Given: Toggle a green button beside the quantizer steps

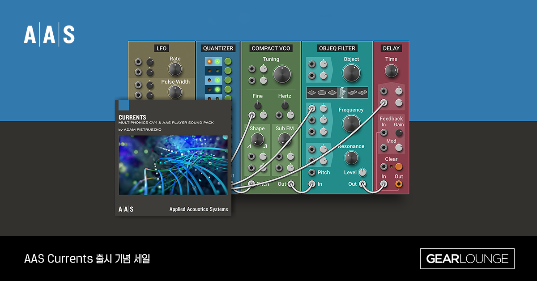Looking at the screenshot, I should pyautogui.click(x=228, y=62).
